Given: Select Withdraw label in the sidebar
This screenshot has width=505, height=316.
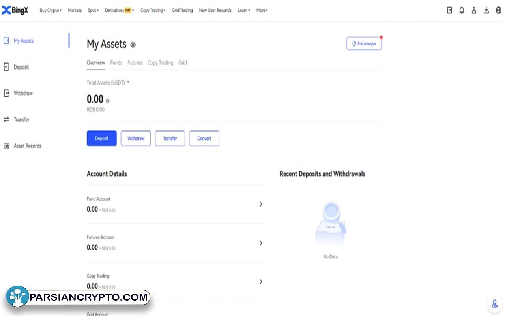Looking at the screenshot, I should (23, 93).
